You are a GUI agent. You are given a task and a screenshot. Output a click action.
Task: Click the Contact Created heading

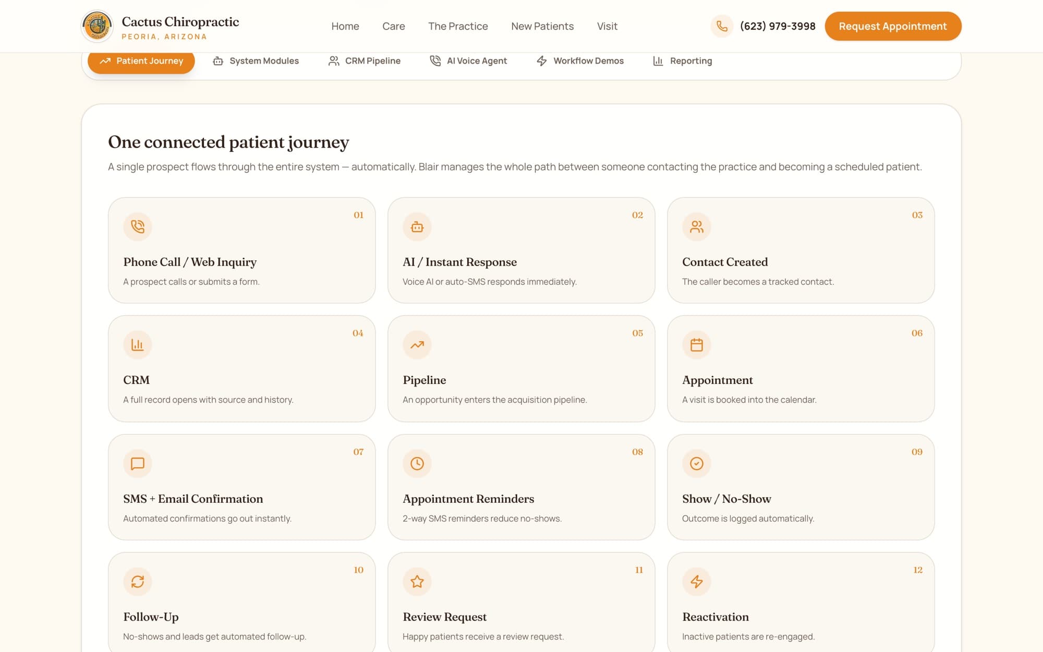tap(725, 262)
